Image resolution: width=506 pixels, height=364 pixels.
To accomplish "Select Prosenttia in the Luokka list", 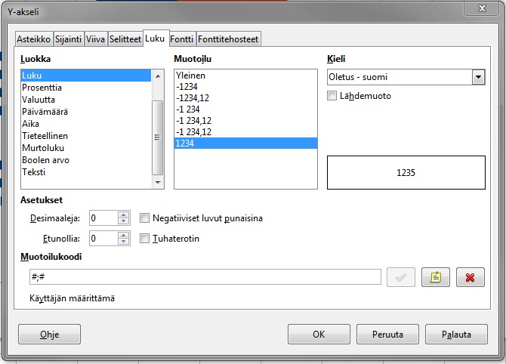I will pos(42,88).
